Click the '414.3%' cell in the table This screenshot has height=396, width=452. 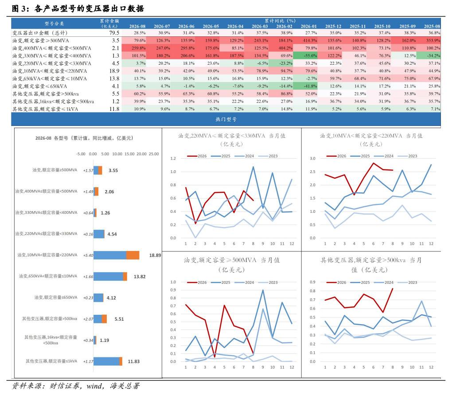pyautogui.click(x=310, y=41)
